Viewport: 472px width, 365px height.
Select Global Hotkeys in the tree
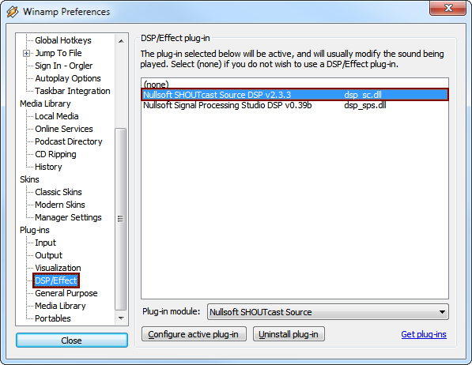[63, 40]
